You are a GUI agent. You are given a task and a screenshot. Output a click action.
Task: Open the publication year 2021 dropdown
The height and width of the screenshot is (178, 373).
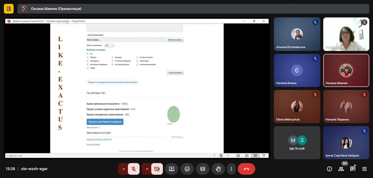click(x=109, y=45)
